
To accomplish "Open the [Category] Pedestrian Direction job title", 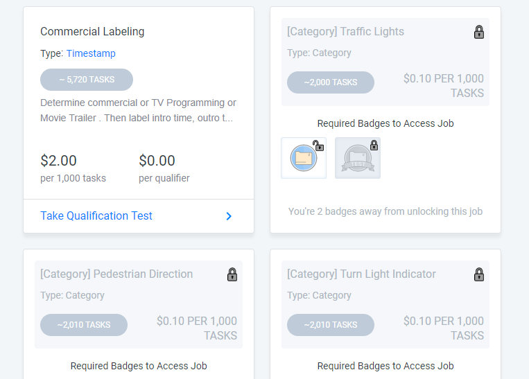I will point(116,274).
